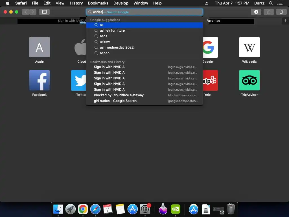The height and width of the screenshot is (217, 289).
Task: Open the NVIDIA GeForce NOW Dock icon
Action: tap(176, 209)
